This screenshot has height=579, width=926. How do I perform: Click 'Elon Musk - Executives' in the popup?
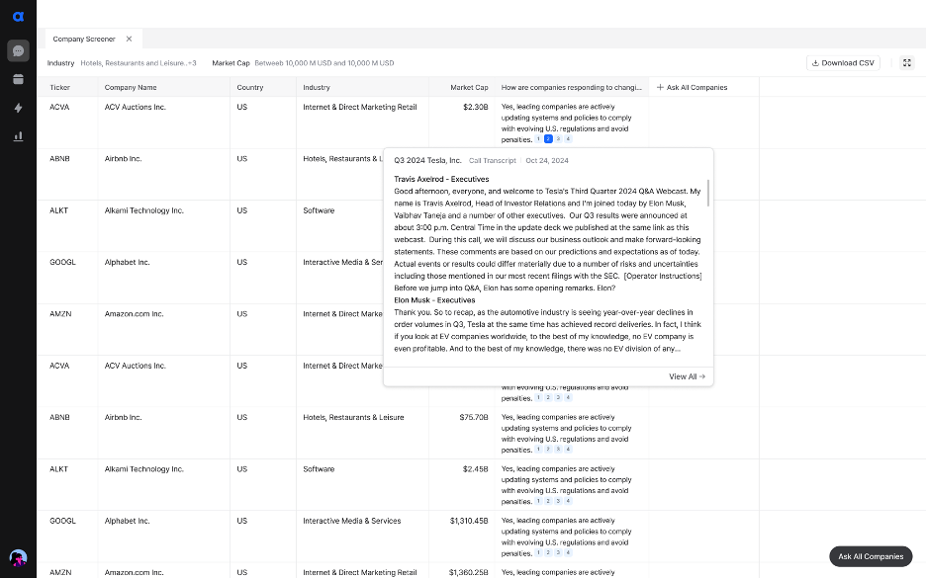(x=434, y=300)
